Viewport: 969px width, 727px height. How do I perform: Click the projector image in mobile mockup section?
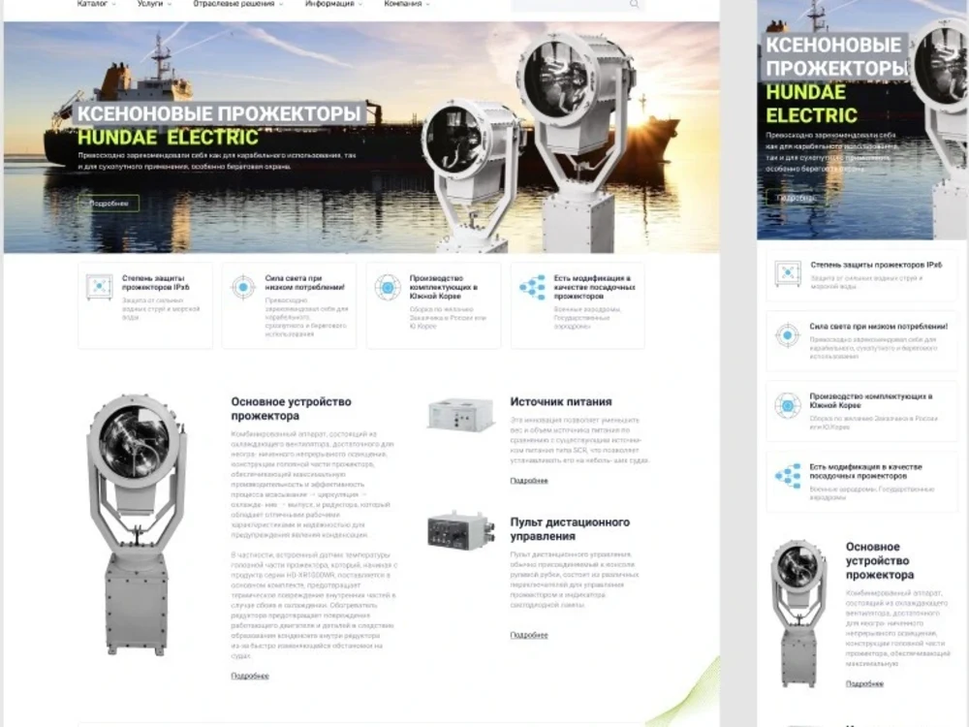click(799, 614)
